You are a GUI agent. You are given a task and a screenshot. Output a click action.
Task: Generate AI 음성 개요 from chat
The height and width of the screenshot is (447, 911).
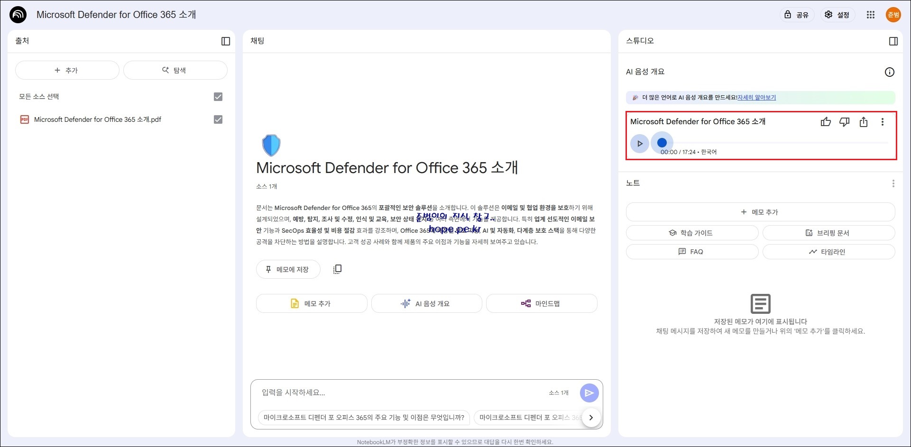tap(427, 303)
